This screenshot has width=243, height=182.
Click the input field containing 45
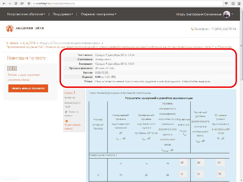tap(183, 163)
